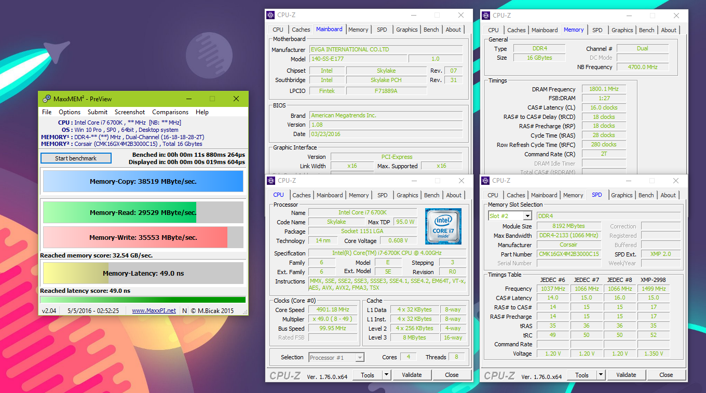
Task: Click the 1499 MHz XMP-2998 frequency cell
Action: click(x=654, y=289)
